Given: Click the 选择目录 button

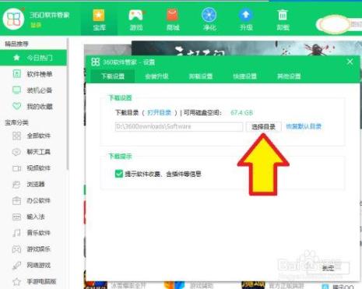Looking at the screenshot, I should pos(263,126).
